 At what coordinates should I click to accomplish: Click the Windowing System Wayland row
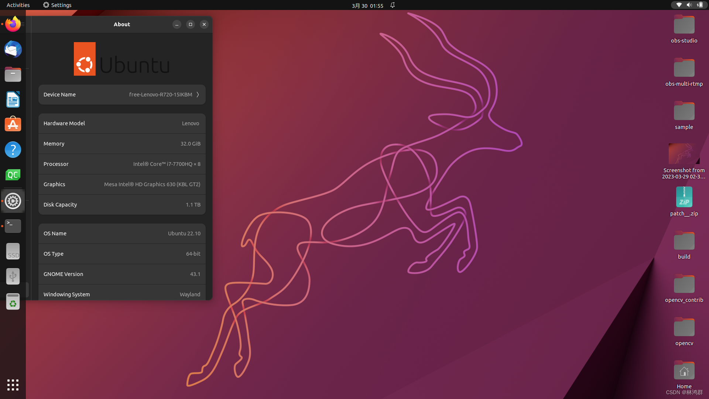click(x=122, y=293)
